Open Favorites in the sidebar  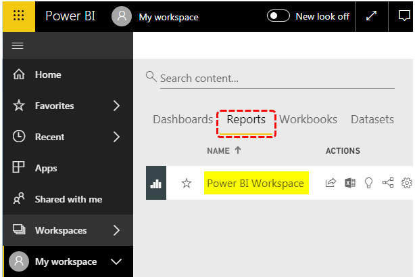click(68, 106)
